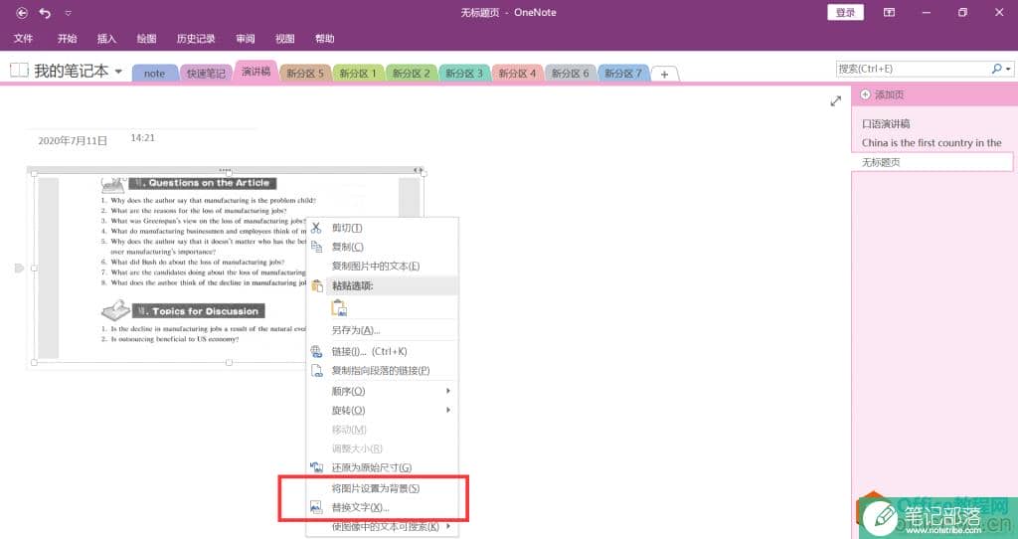Click the globe link icon in menu
The image size is (1018, 539).
pyautogui.click(x=316, y=351)
